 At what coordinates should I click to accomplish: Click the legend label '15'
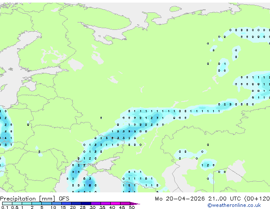[x=63, y=207]
